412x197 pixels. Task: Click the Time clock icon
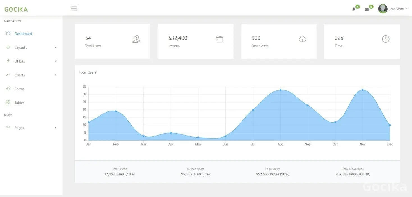coord(386,39)
